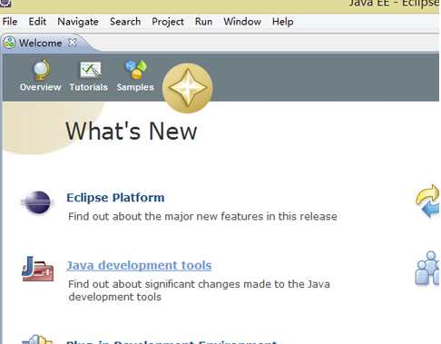Open the File menu
The image size is (441, 344).
(10, 22)
